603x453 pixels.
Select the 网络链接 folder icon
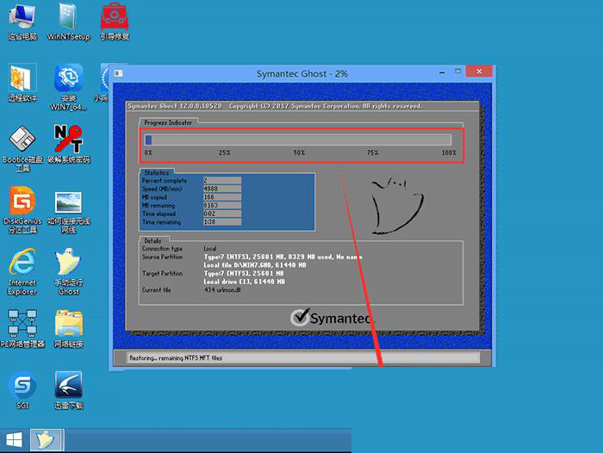click(x=68, y=329)
